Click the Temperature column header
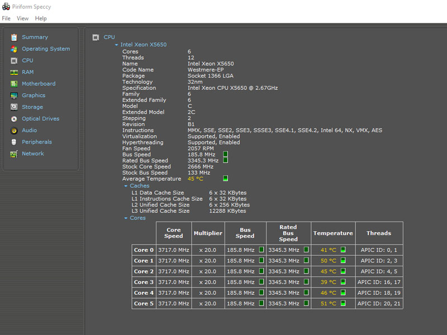447x335 pixels. coord(333,233)
